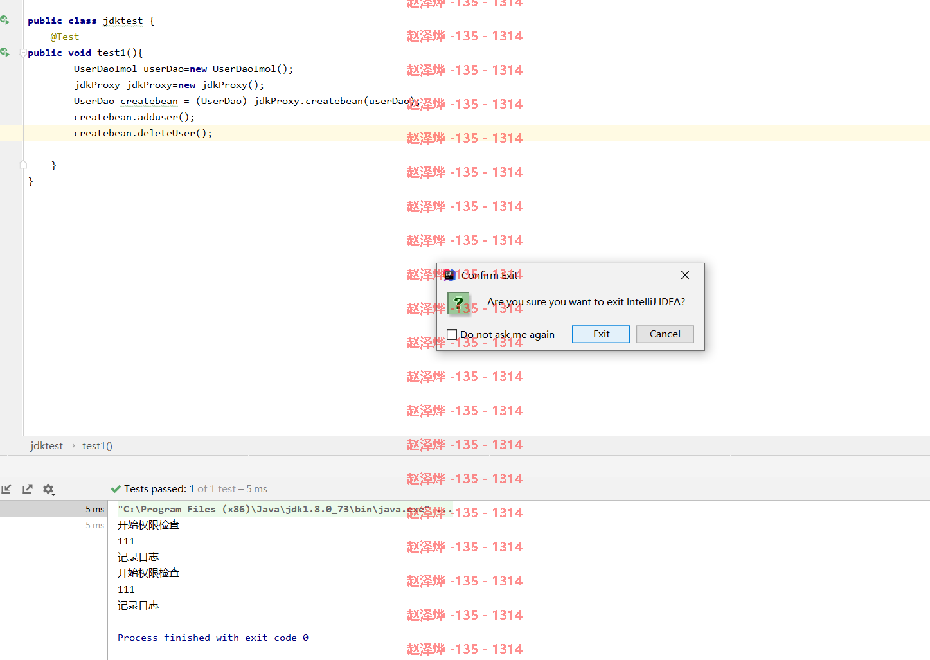Viewport: 930px width, 660px height.
Task: Open the test runner settings gear dropdown
Action: tap(49, 489)
